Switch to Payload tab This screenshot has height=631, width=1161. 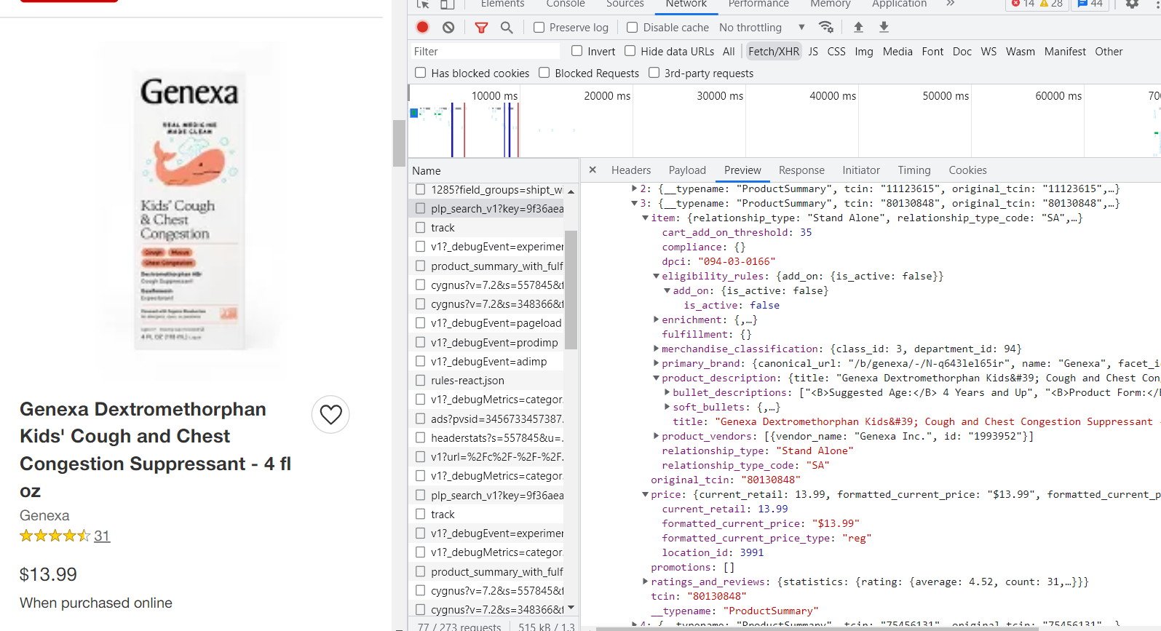tap(687, 170)
